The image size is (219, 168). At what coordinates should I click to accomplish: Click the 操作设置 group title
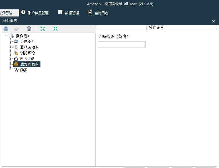(x=156, y=27)
